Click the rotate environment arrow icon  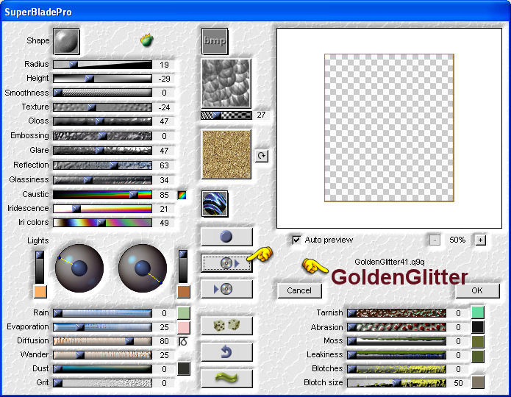coord(261,155)
